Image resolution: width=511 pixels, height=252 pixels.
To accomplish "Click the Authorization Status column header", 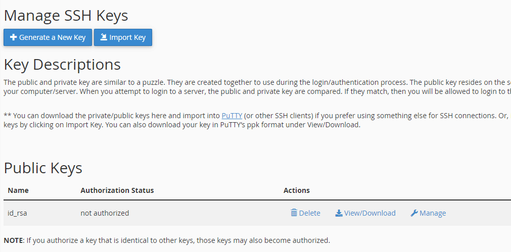I will (x=117, y=190).
